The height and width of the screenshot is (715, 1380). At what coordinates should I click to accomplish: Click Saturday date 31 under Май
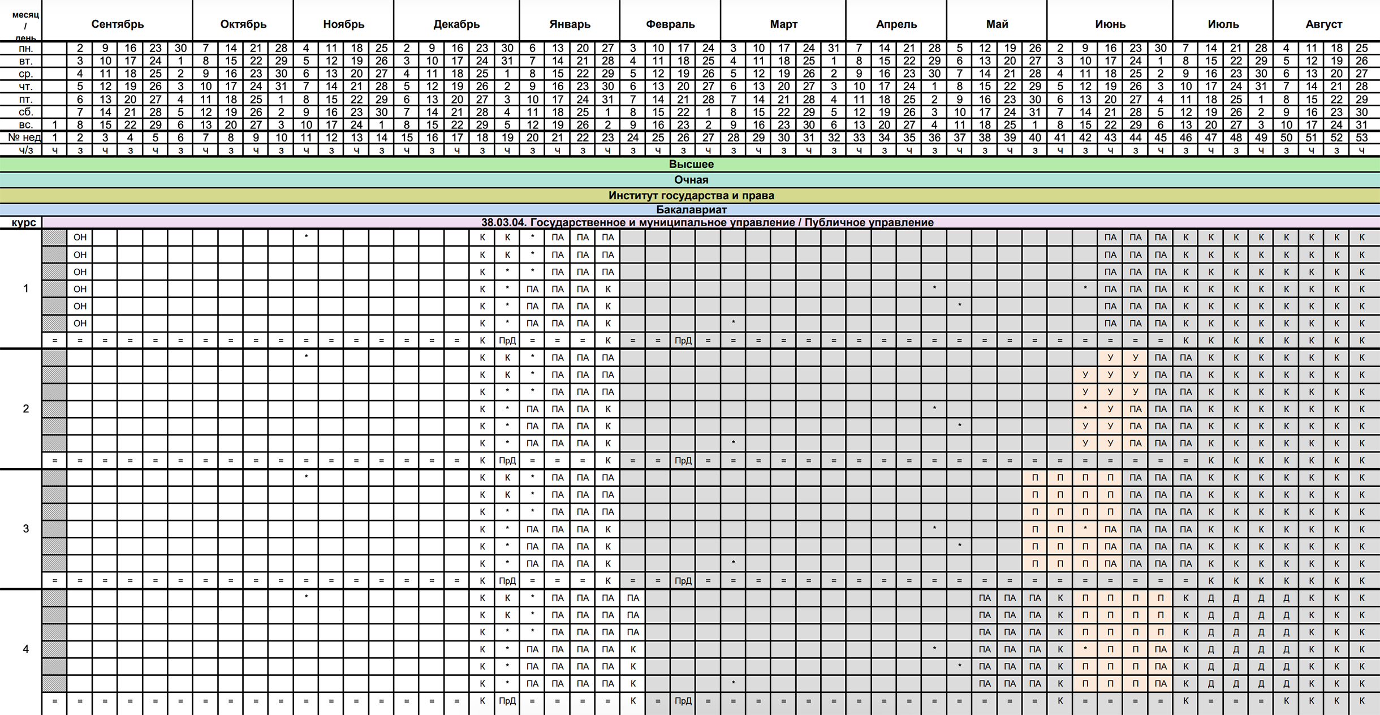[1035, 112]
